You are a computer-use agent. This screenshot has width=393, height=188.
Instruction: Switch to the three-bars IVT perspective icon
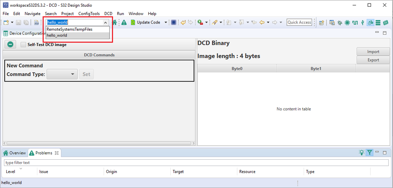378,22
